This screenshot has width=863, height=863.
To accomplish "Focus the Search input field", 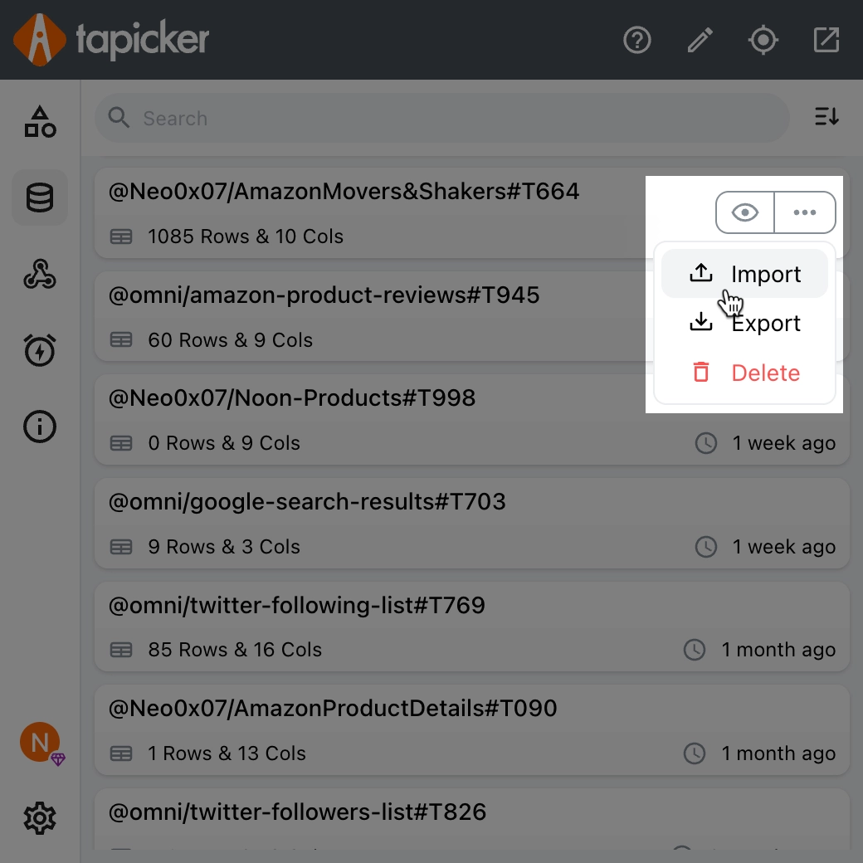I will pos(448,118).
